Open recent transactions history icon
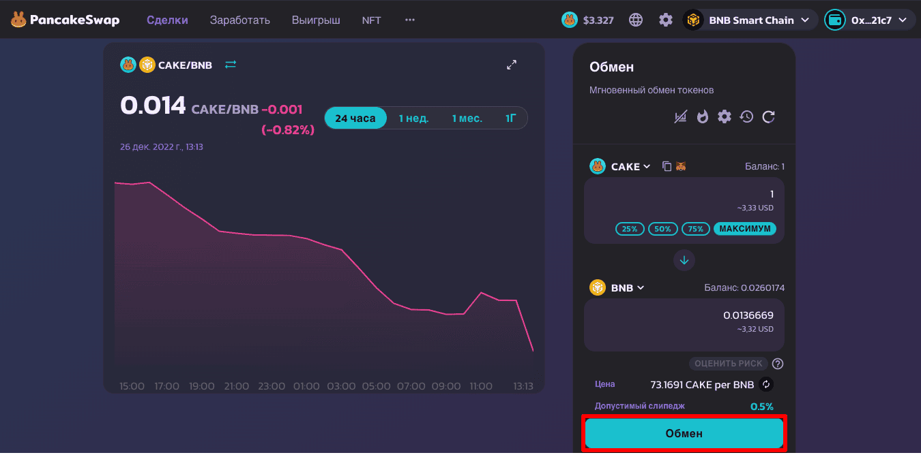The height and width of the screenshot is (455, 921). click(746, 117)
